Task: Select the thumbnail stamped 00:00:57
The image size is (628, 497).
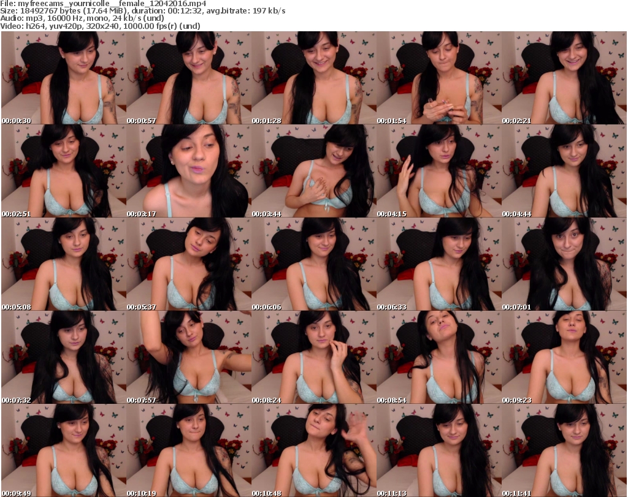Action: [x=189, y=78]
